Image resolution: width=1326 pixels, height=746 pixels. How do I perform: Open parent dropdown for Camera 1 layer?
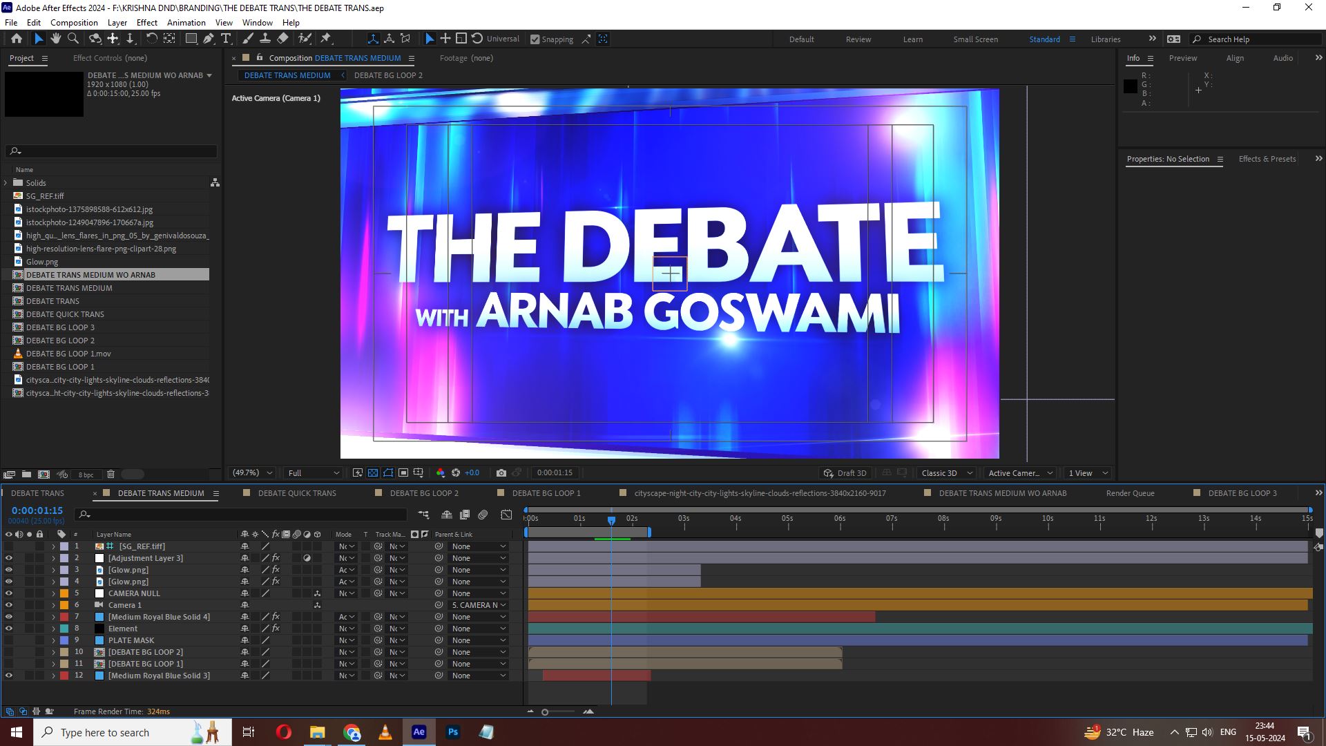click(x=479, y=605)
